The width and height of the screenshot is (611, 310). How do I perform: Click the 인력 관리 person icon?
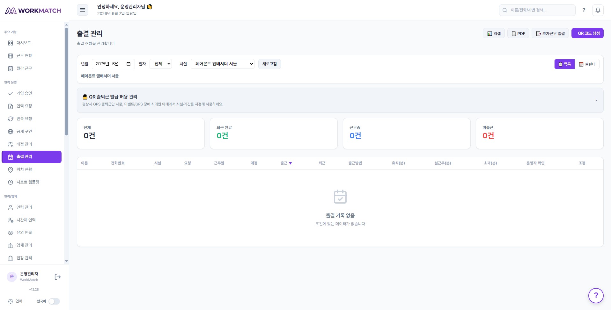pos(11,207)
